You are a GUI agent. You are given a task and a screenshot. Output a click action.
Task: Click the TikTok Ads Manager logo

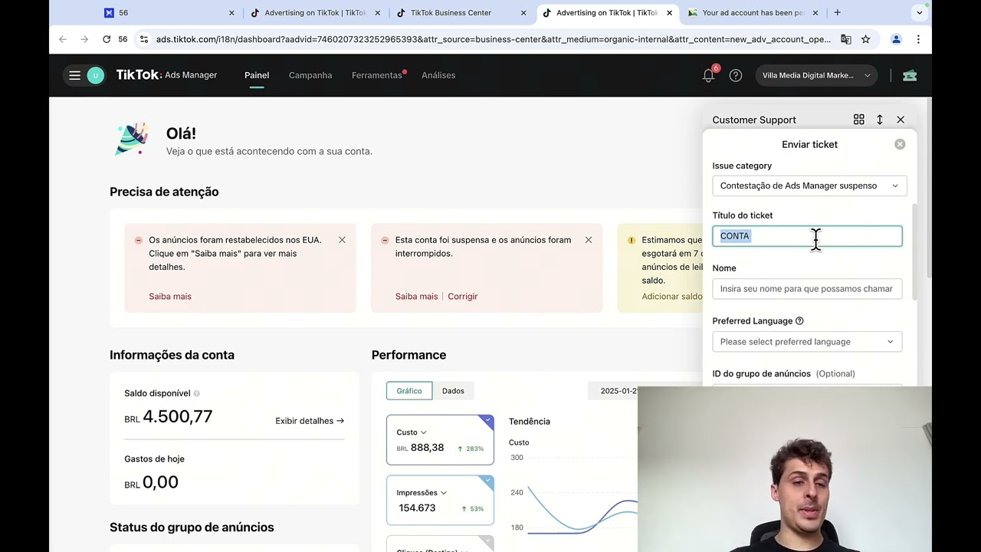click(166, 75)
